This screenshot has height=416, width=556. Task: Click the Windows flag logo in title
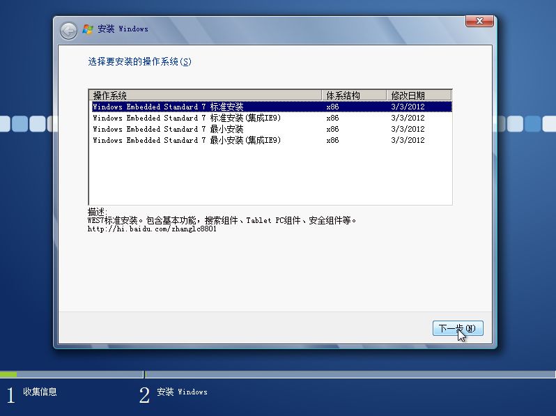click(x=88, y=29)
